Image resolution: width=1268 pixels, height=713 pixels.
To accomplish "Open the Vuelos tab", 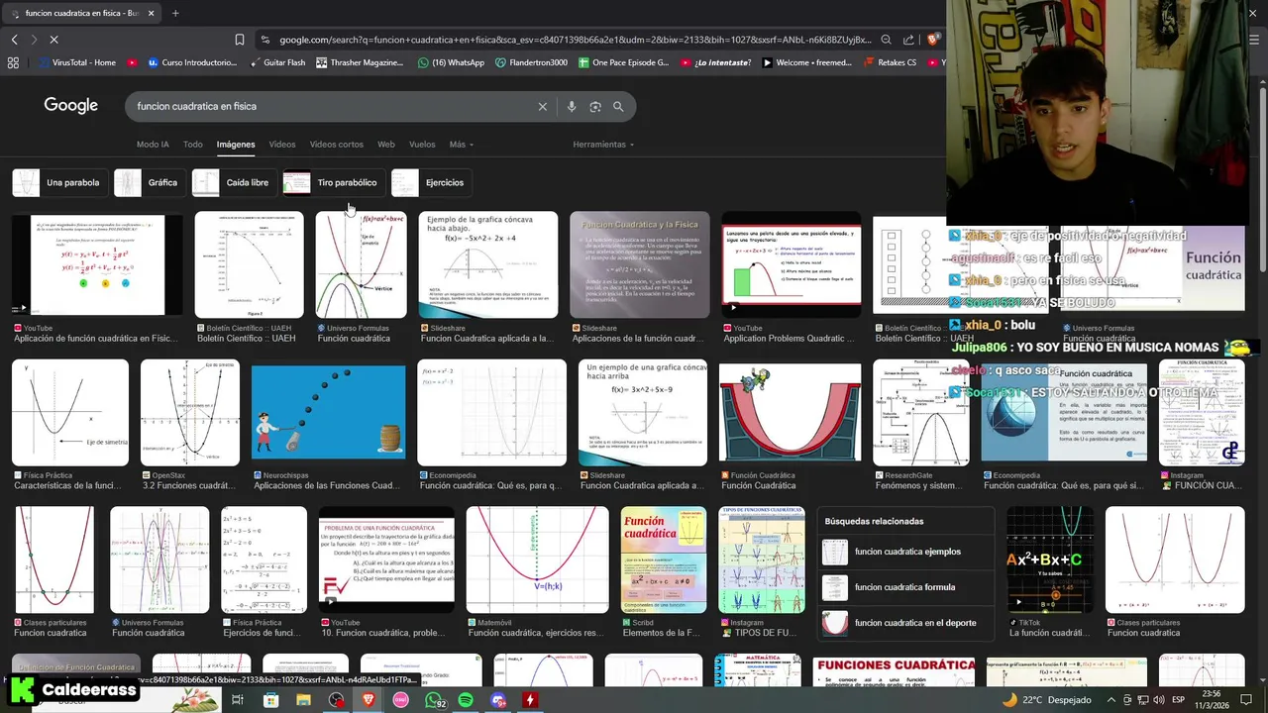I will click(x=422, y=145).
